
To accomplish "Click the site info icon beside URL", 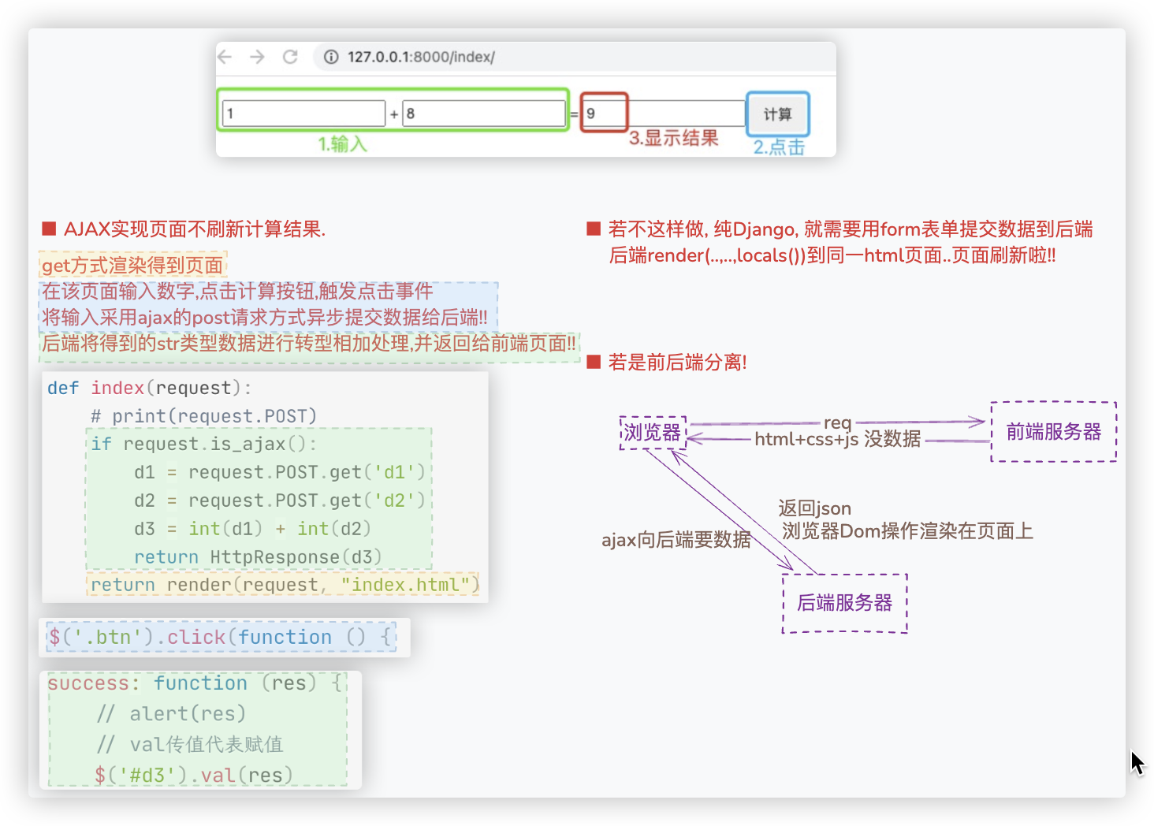I will pyautogui.click(x=332, y=57).
